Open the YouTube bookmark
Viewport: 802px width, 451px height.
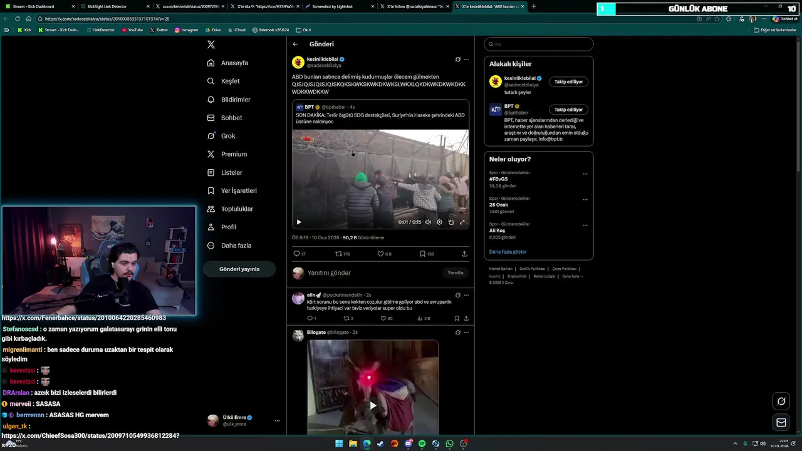click(132, 30)
